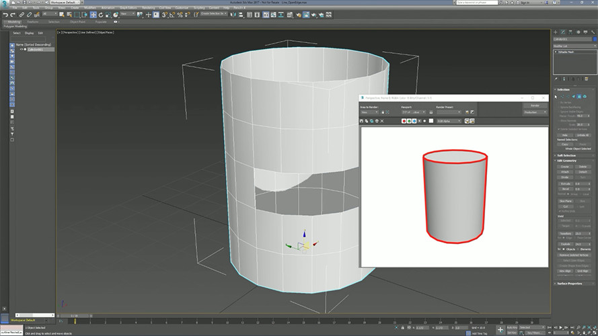Image resolution: width=598 pixels, height=336 pixels.
Task: Activate the Select and Move tool
Action: 93,15
